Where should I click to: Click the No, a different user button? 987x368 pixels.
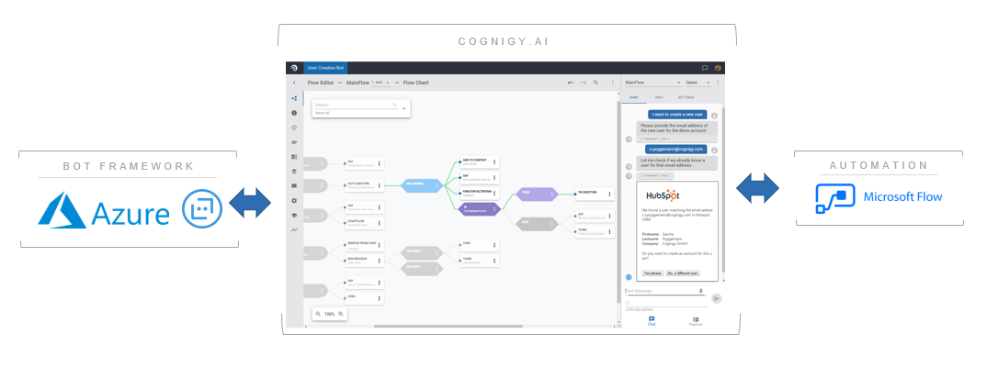(682, 273)
